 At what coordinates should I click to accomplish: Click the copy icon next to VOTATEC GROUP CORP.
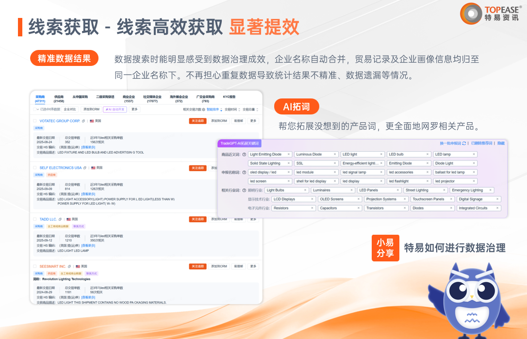point(82,121)
